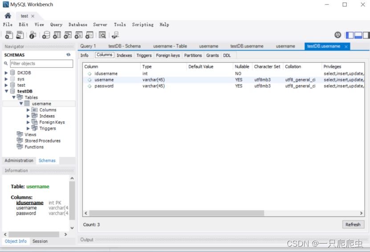
Task: Switch to the DDL tab
Action: [227, 55]
